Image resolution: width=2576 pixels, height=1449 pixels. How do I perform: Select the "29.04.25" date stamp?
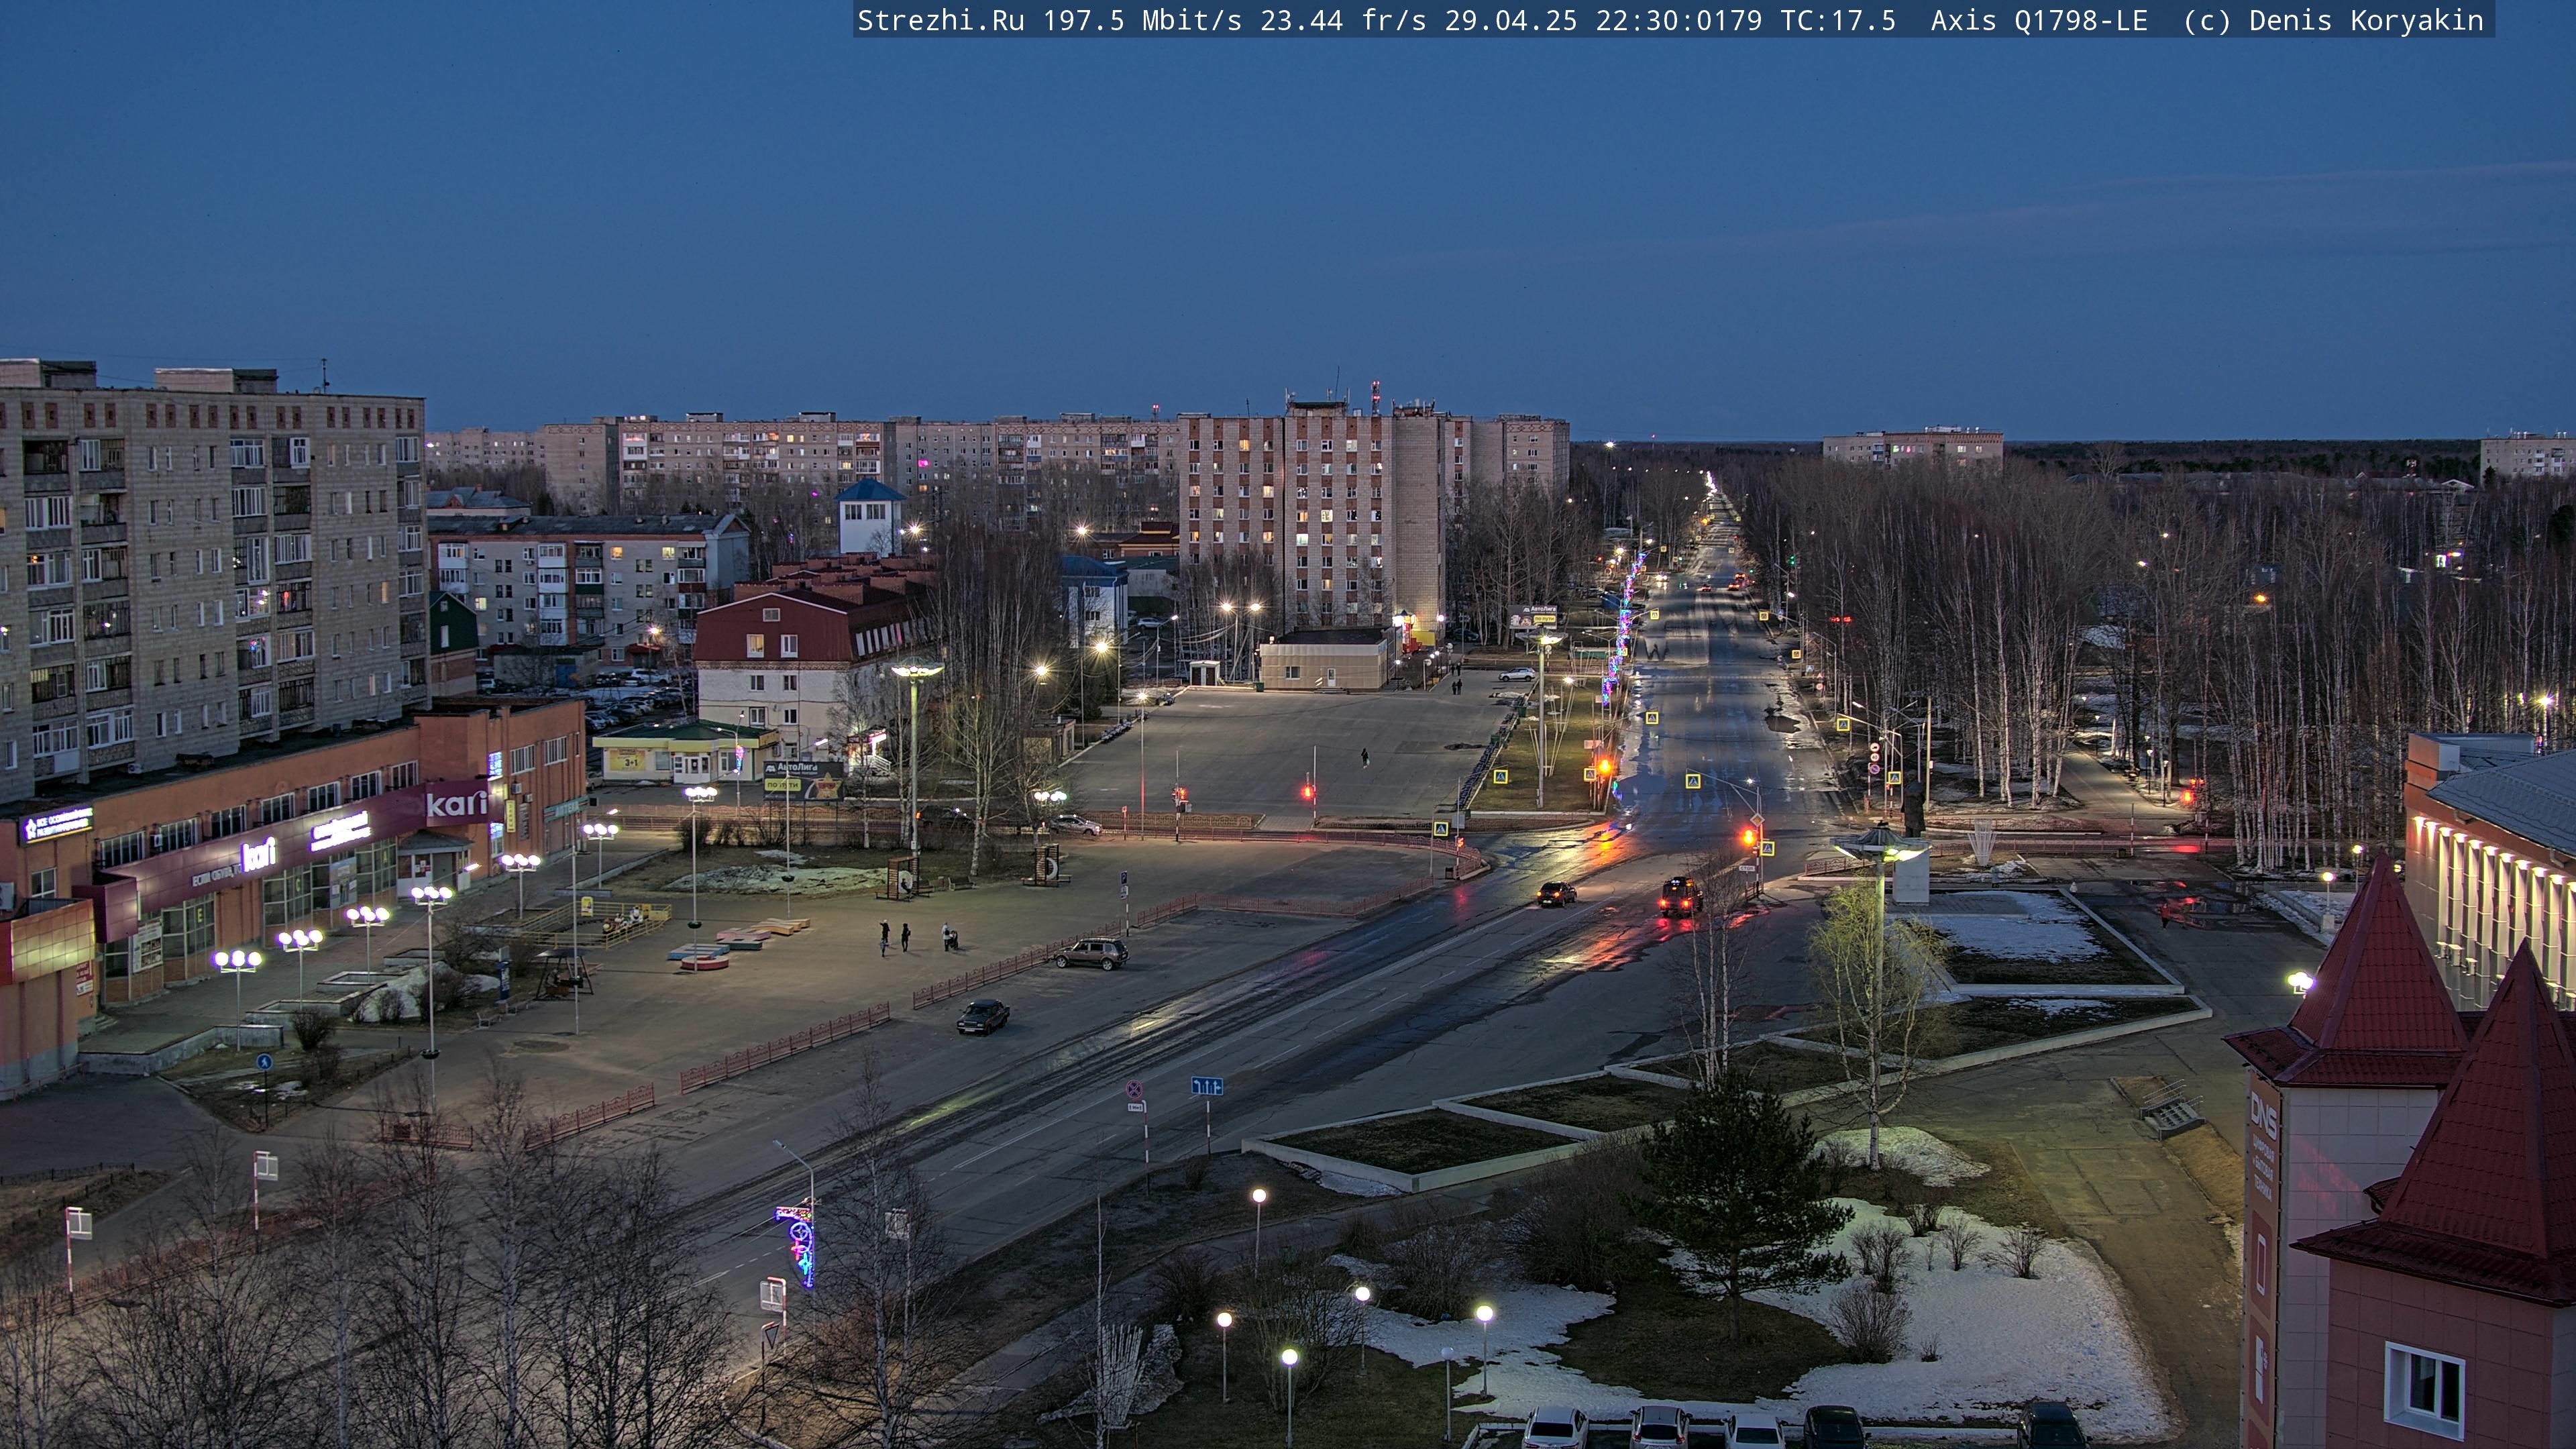tap(1510, 21)
